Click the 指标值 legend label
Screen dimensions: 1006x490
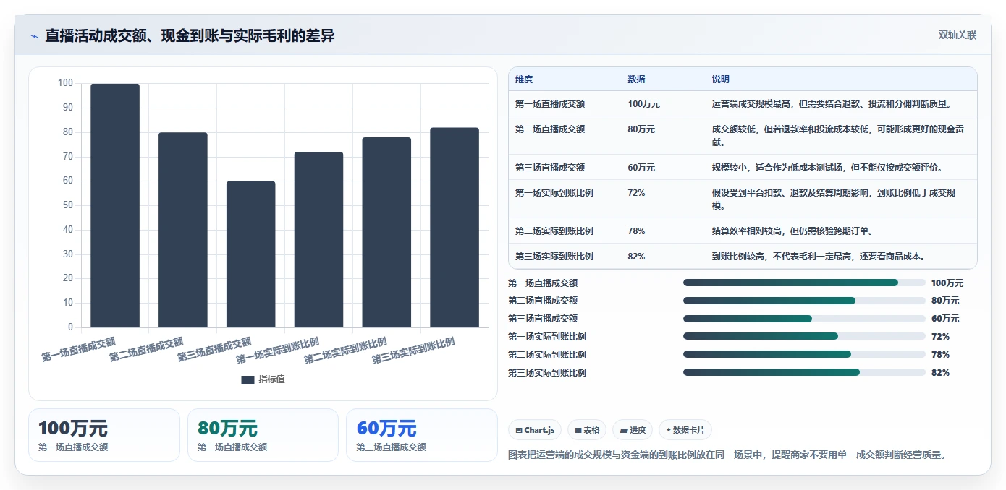271,379
